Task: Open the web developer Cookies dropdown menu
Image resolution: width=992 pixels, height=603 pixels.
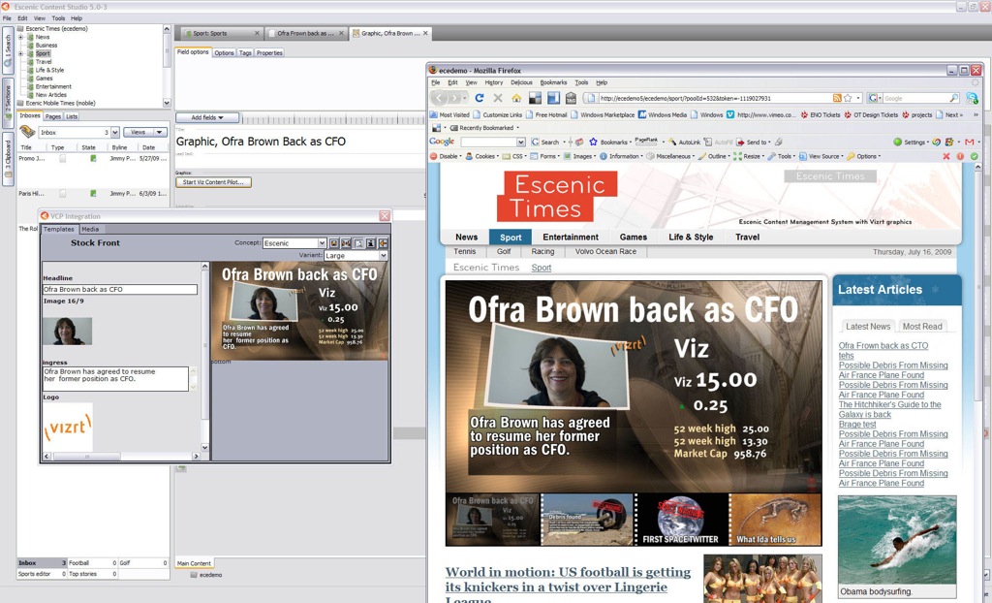Action: pyautogui.click(x=482, y=156)
